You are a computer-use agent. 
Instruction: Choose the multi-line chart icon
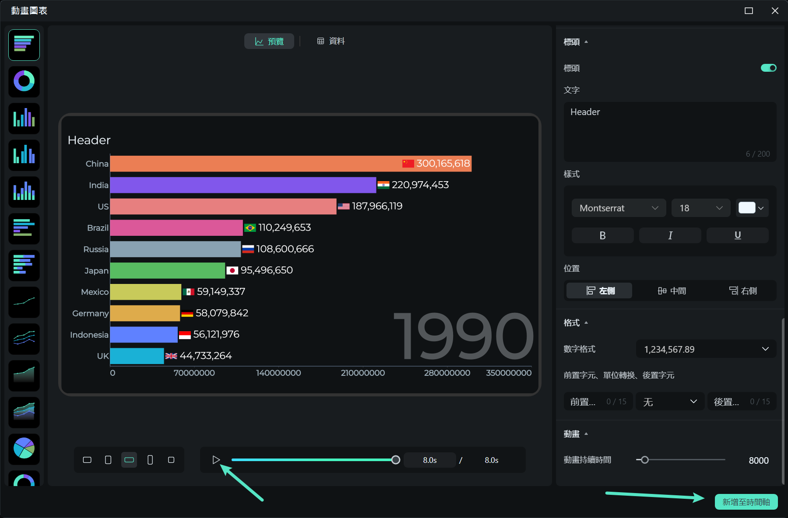[x=24, y=339]
